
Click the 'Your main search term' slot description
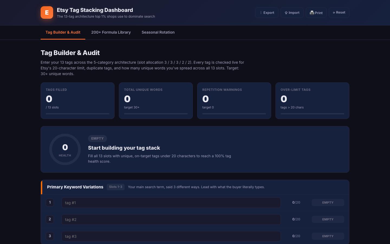pyautogui.click(x=196, y=187)
